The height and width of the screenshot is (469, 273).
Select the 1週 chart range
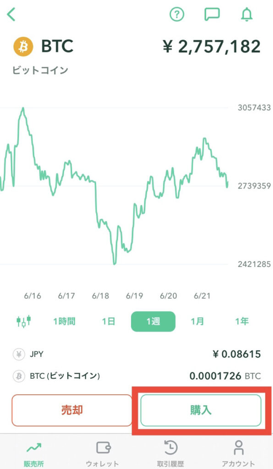[x=153, y=322]
